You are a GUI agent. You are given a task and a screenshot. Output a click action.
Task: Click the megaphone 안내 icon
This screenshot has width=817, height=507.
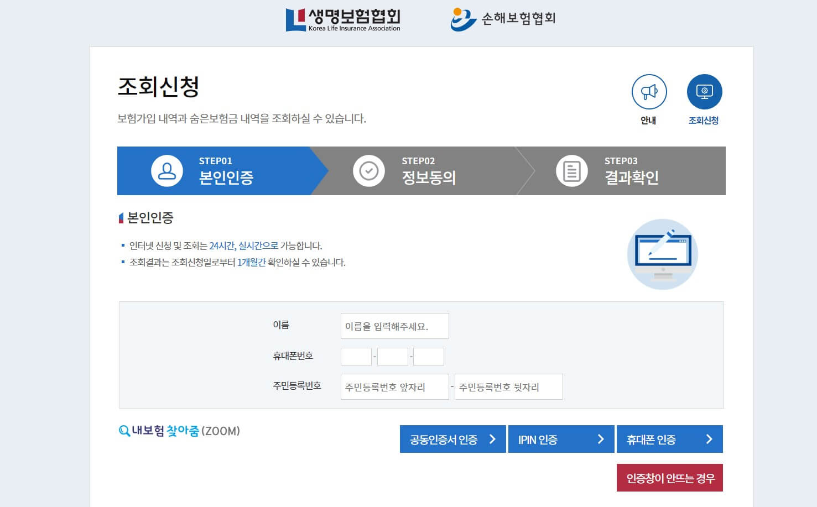point(649,92)
